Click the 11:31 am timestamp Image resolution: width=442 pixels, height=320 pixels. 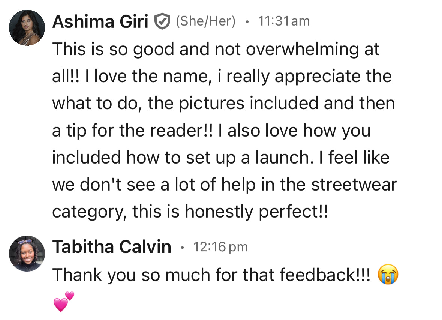(284, 21)
